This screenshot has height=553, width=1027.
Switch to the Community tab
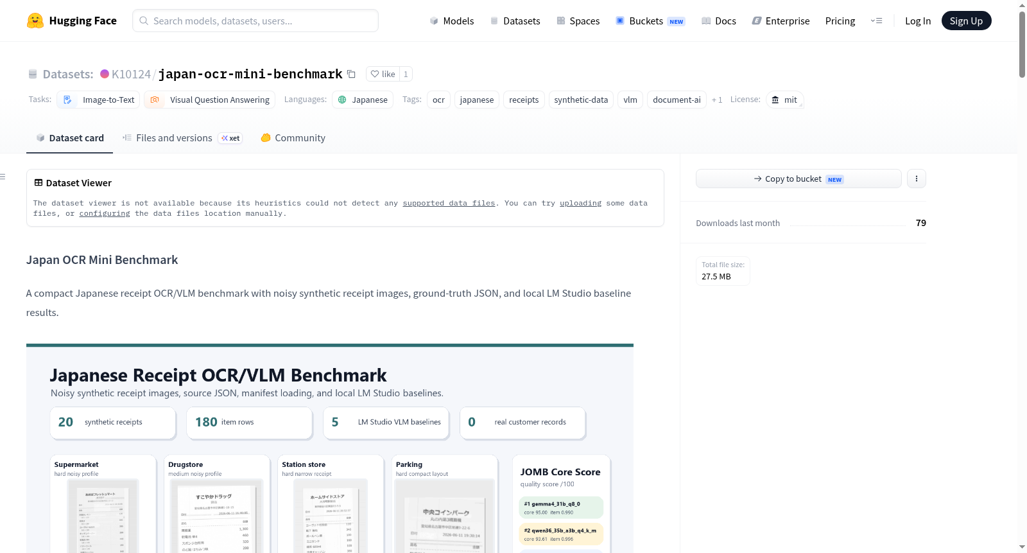293,138
